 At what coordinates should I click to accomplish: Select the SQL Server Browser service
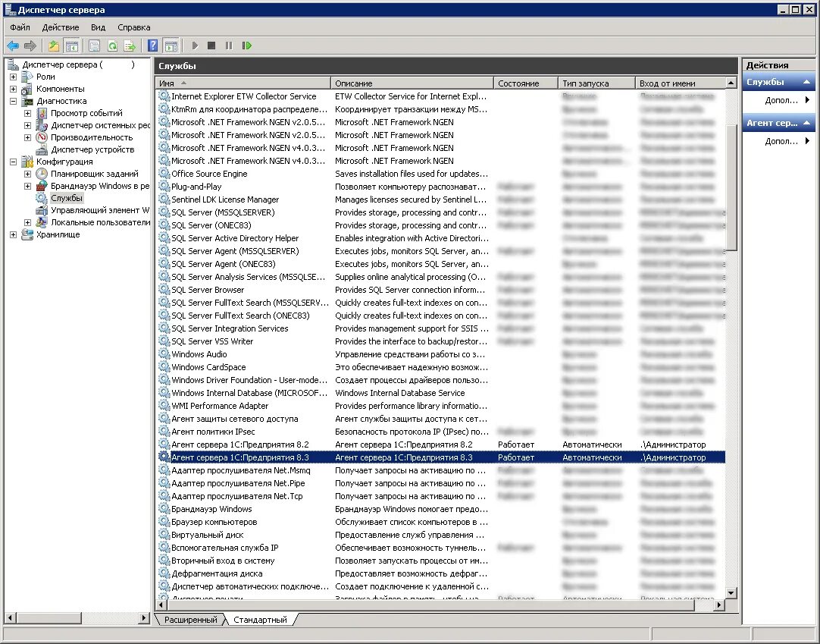440,290
